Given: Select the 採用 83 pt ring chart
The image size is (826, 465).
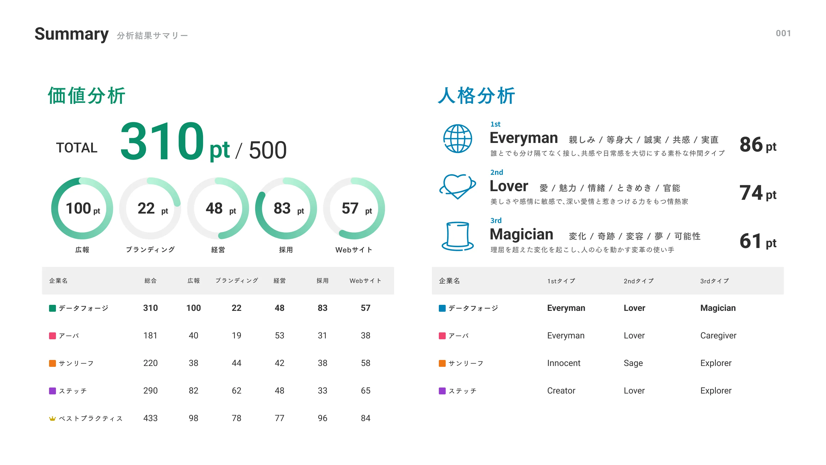Looking at the screenshot, I should pos(286,208).
